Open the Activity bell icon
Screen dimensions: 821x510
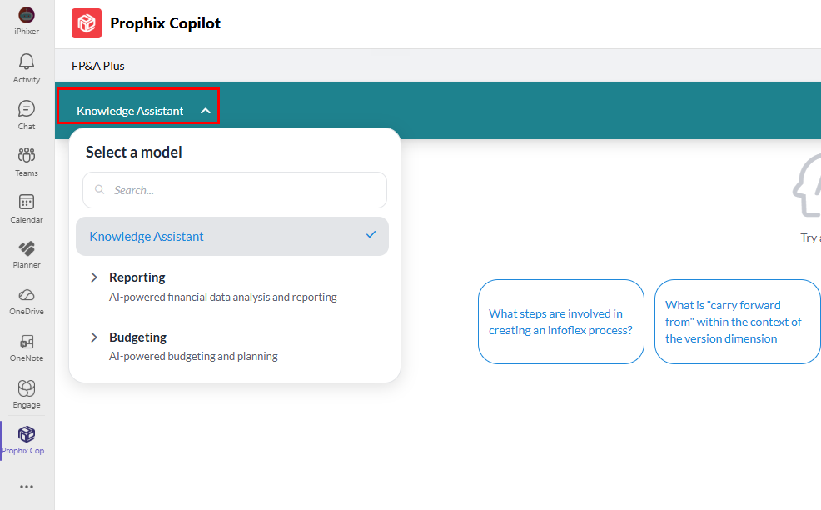[x=27, y=62]
